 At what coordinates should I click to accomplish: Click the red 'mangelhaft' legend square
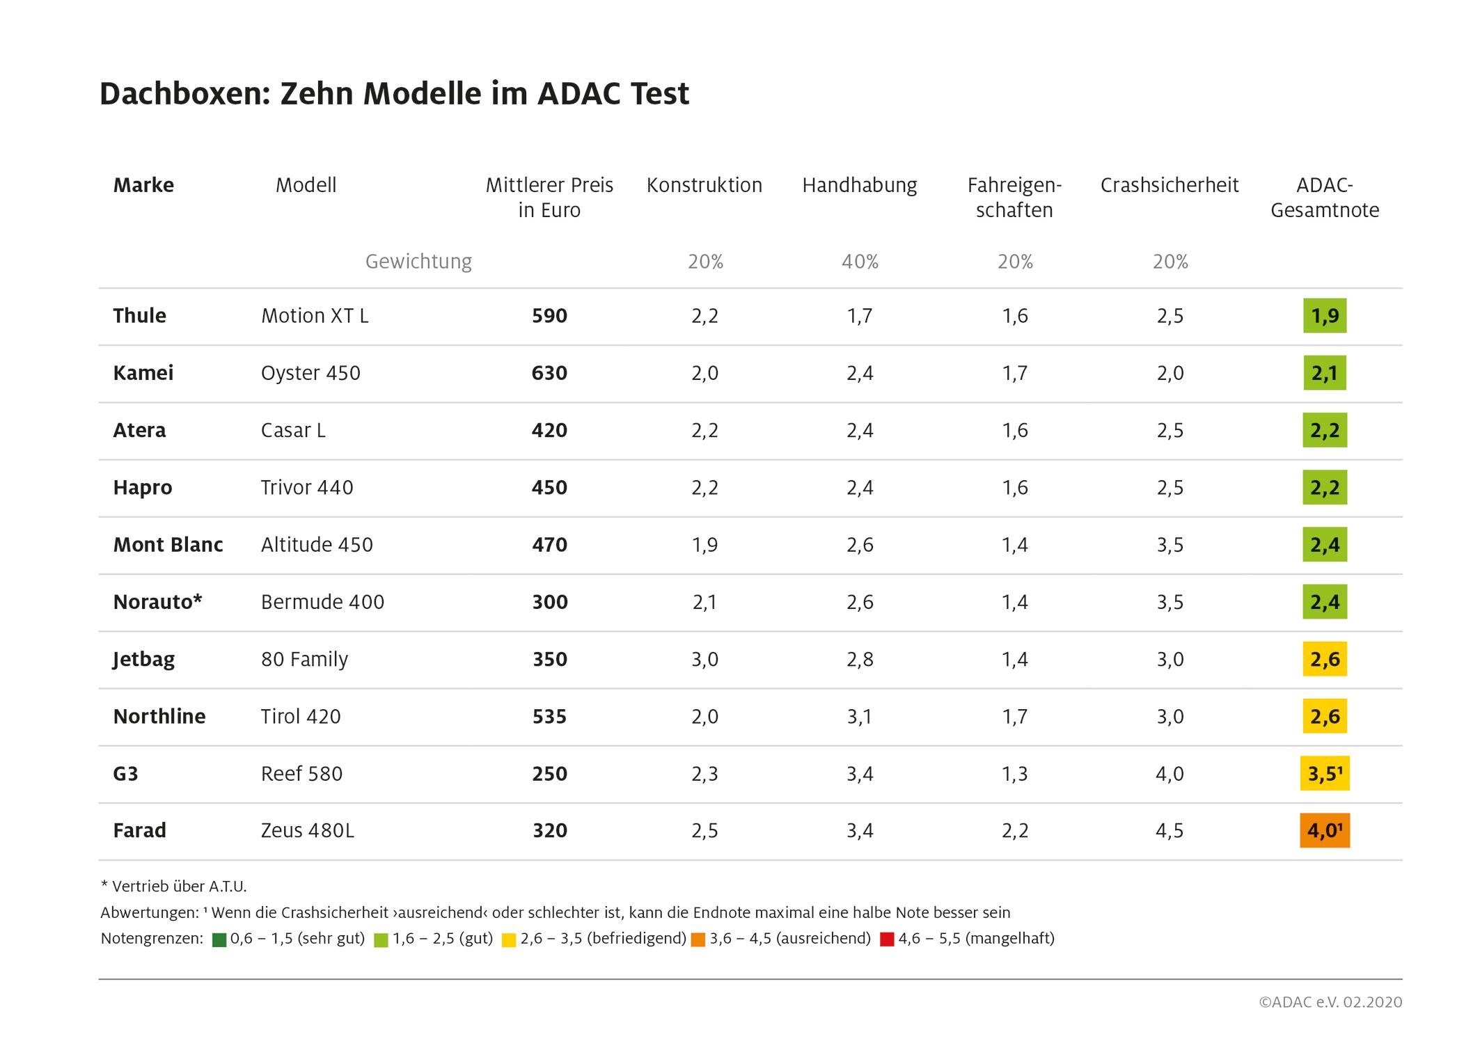click(x=887, y=940)
